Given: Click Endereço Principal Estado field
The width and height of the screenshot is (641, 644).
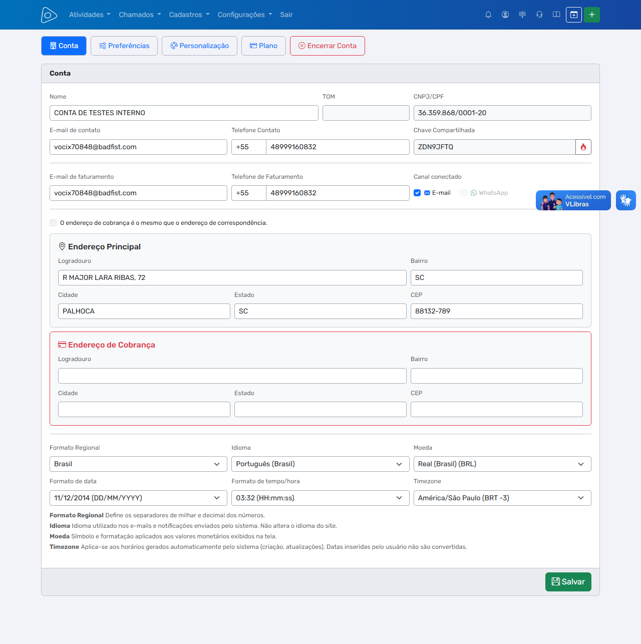Looking at the screenshot, I should pyautogui.click(x=320, y=311).
